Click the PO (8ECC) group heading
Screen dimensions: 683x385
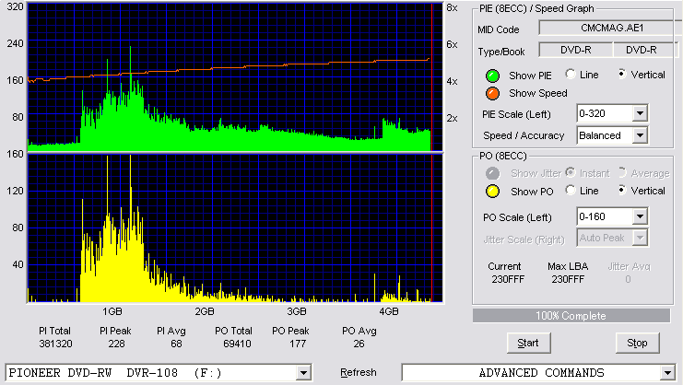[502, 157]
